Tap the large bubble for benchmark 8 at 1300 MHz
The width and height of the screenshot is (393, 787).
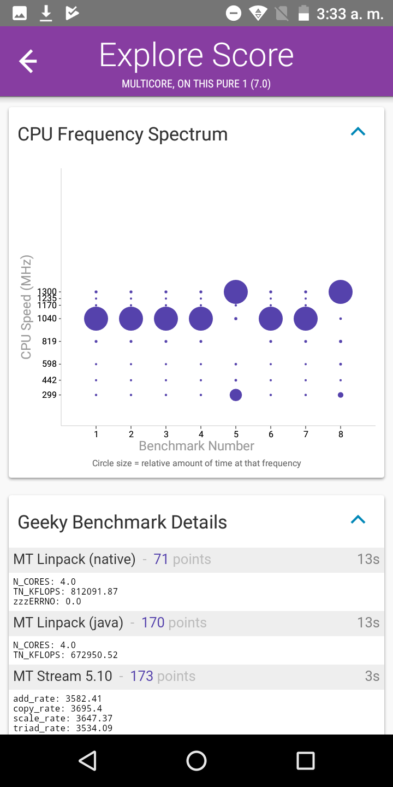point(341,292)
